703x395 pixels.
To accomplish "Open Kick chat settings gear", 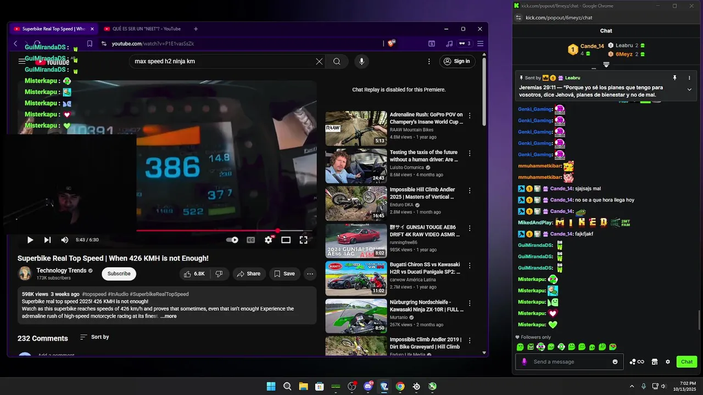I will 668,362.
